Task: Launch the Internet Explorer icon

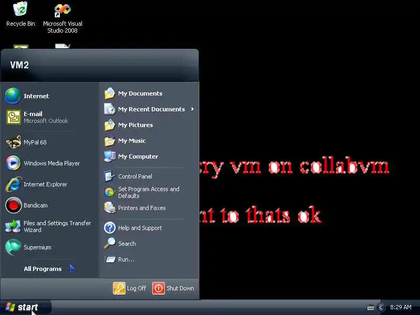Action: 14,184
